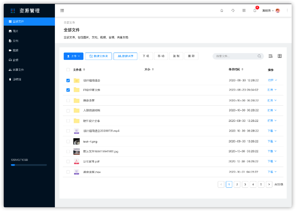Check the 设计组沟通会20200731.mp4 checkbox
The width and height of the screenshot is (296, 211).
click(x=68, y=131)
